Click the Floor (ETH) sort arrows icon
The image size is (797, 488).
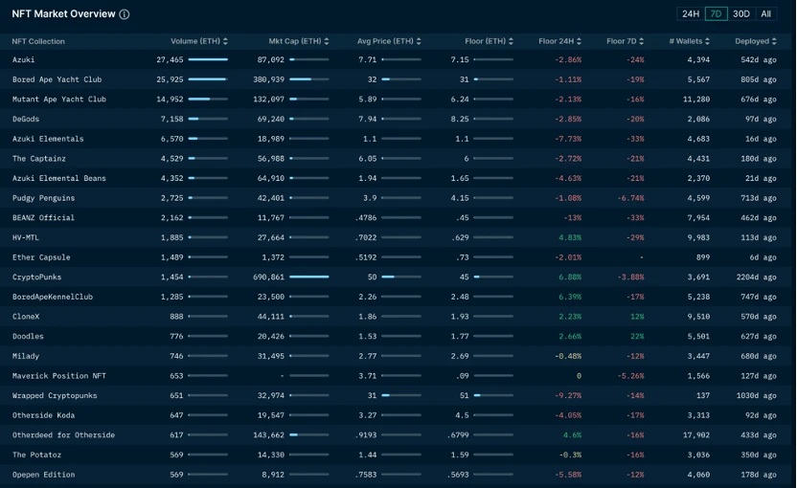point(511,41)
